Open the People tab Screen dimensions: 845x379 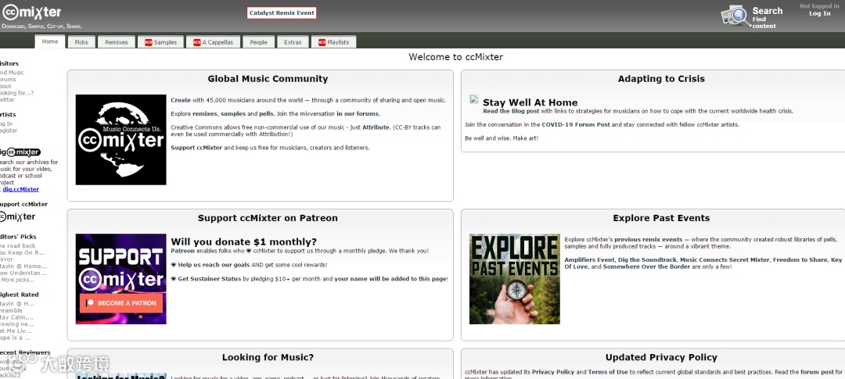point(259,42)
